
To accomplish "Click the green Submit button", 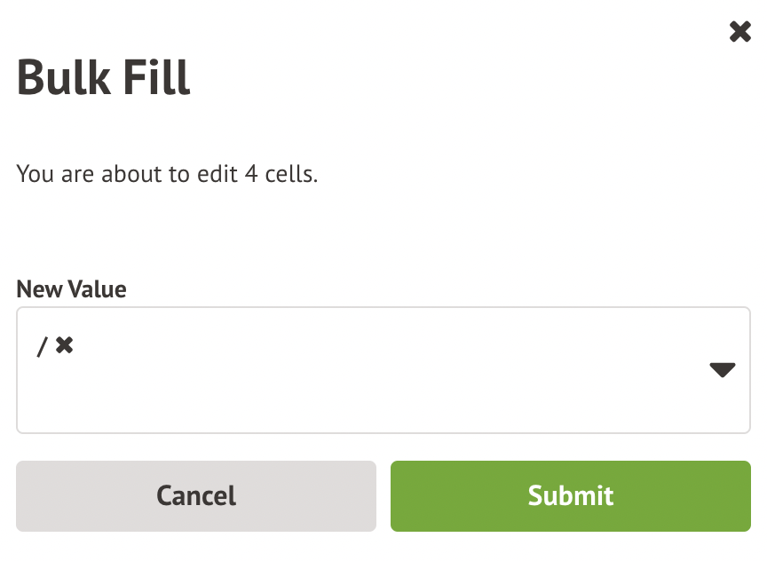I will (x=570, y=495).
